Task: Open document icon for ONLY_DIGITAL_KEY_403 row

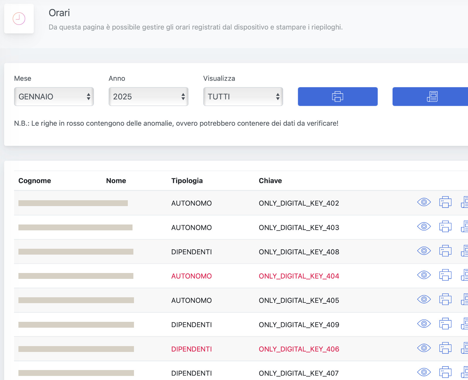Action: tap(464, 227)
